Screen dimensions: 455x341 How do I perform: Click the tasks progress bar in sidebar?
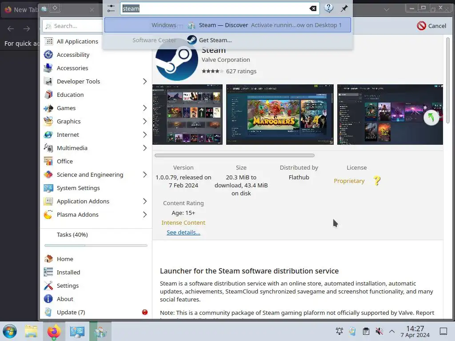pos(96,246)
